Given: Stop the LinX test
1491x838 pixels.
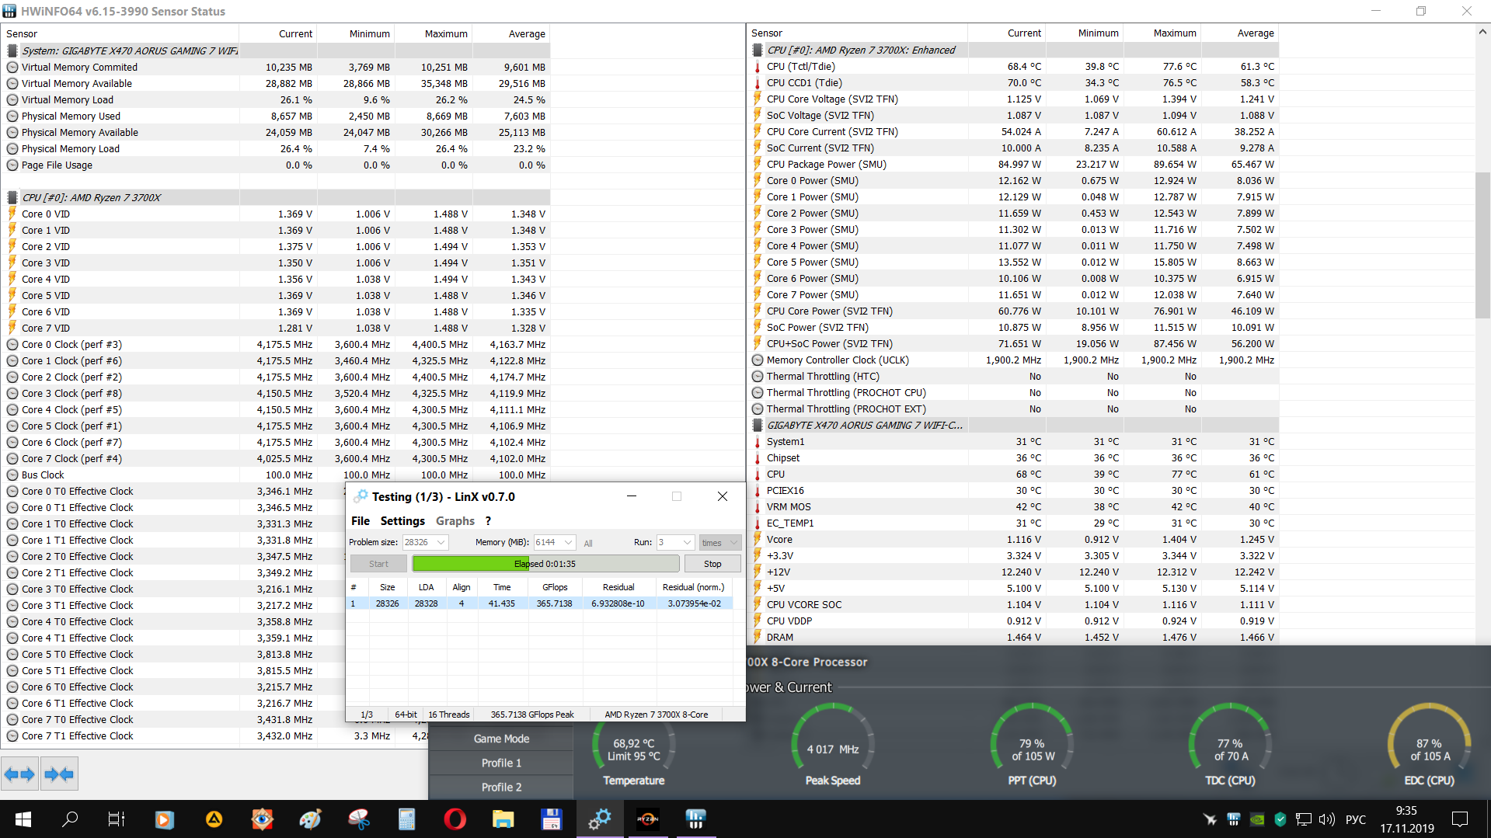Looking at the screenshot, I should [x=712, y=564].
